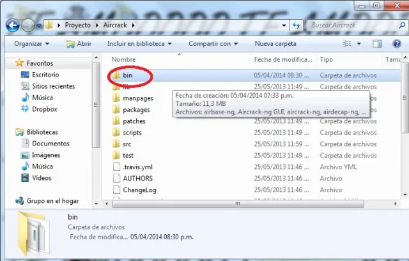Click the star icon next to Favoritos
409x261 pixels.
pos(19,63)
